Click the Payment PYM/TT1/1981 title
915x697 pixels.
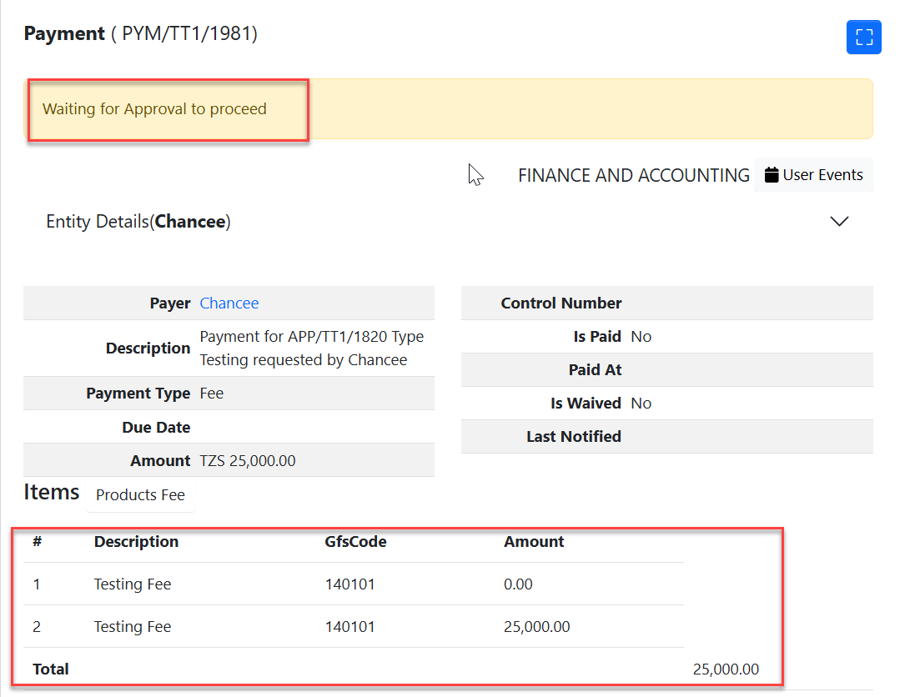(140, 34)
